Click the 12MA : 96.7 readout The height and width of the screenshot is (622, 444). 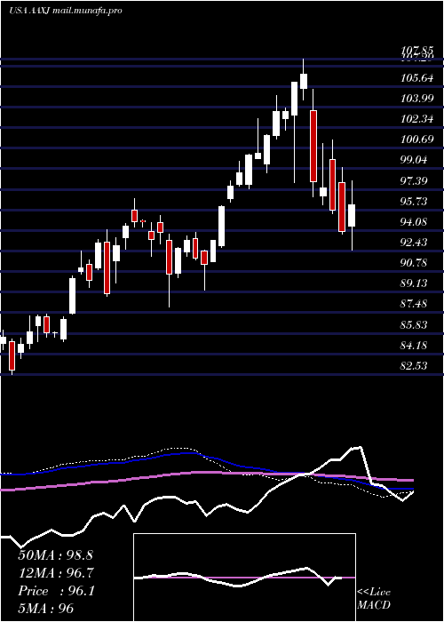[56, 573]
